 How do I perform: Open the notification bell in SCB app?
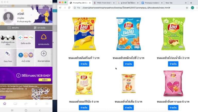point(36,104)
